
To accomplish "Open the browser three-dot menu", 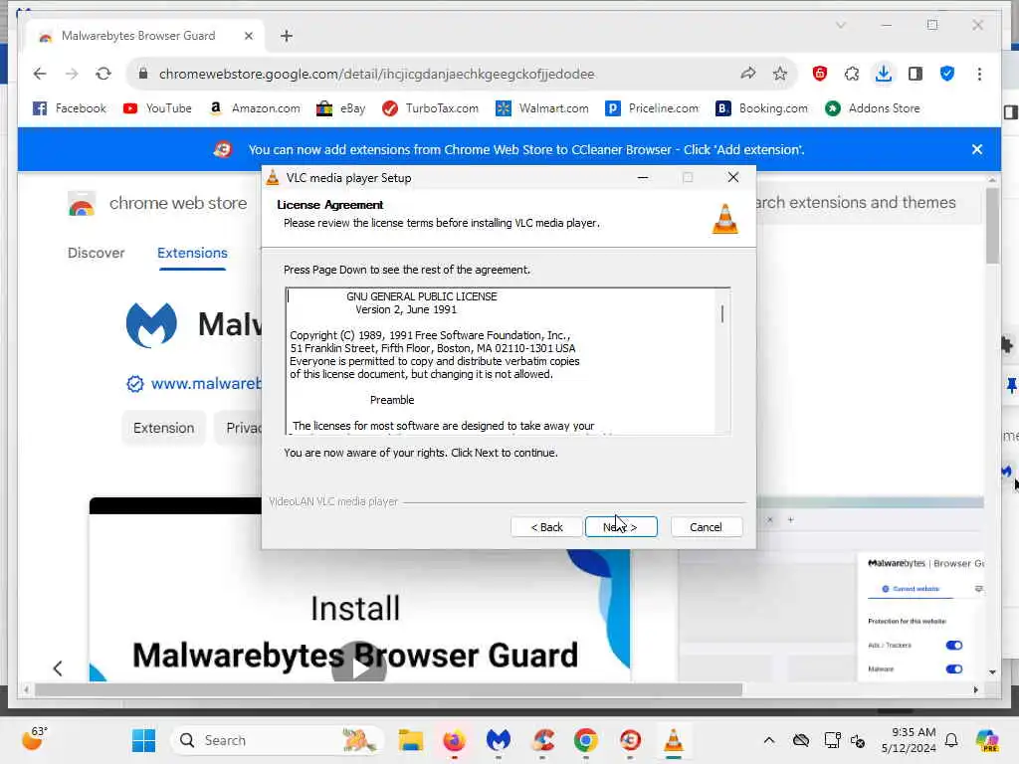I will (x=979, y=74).
